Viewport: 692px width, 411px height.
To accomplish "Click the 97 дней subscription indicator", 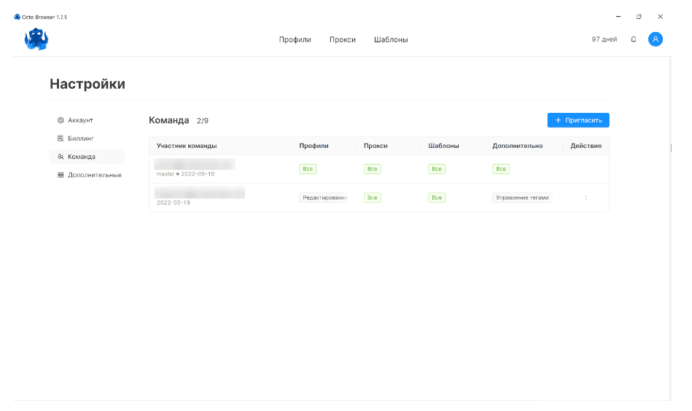I will 604,39.
